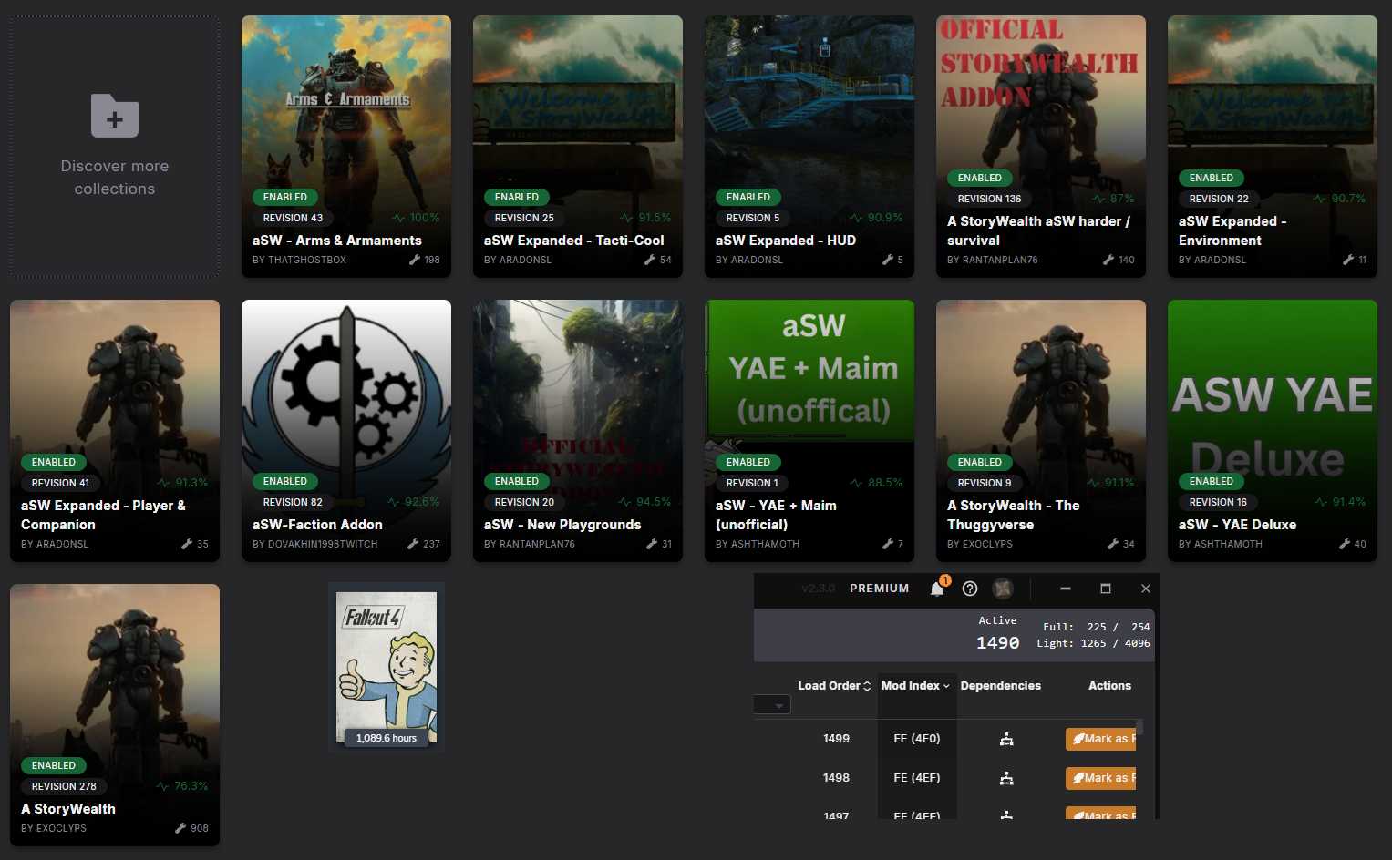
Task: Click the Dependencies column header
Action: click(x=1000, y=686)
